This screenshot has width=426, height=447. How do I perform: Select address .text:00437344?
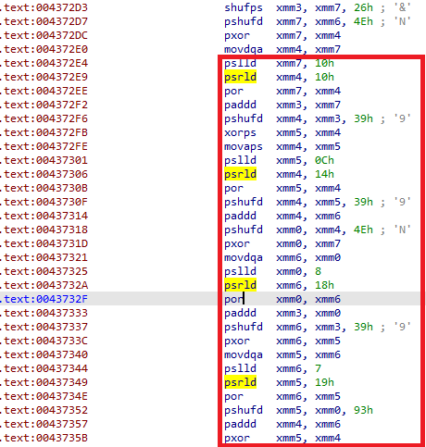click(x=44, y=368)
